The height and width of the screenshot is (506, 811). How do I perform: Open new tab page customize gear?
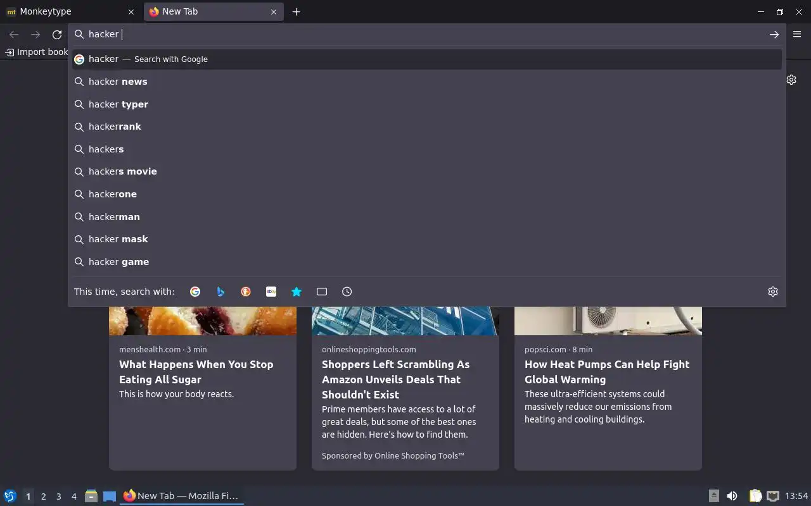pos(791,80)
